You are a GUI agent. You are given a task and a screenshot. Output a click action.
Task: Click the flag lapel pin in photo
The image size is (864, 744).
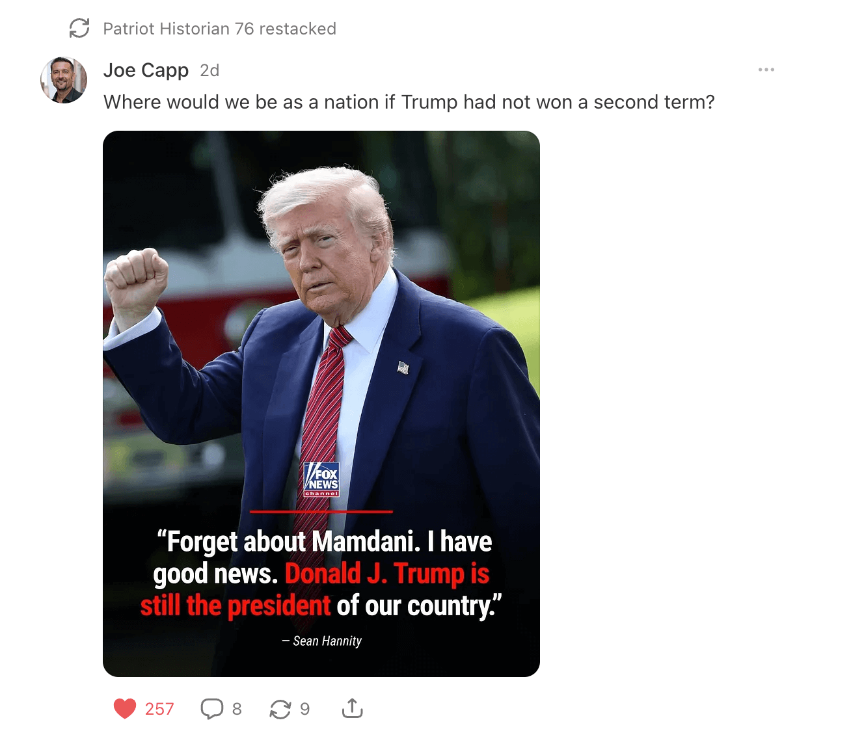click(x=403, y=368)
